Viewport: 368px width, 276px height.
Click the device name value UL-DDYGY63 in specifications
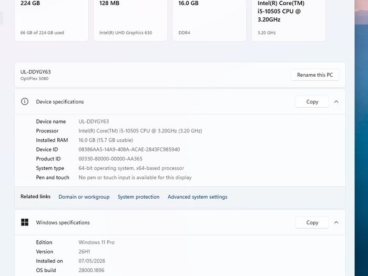(94, 121)
